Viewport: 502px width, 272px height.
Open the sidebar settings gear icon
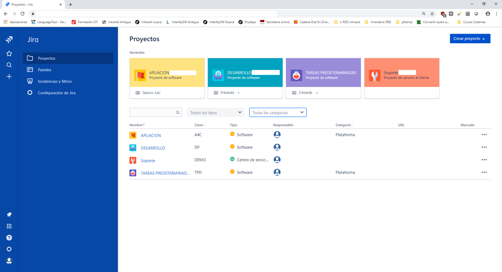click(9, 249)
